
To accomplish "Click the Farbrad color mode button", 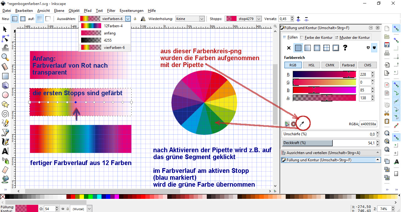I will [348, 65].
